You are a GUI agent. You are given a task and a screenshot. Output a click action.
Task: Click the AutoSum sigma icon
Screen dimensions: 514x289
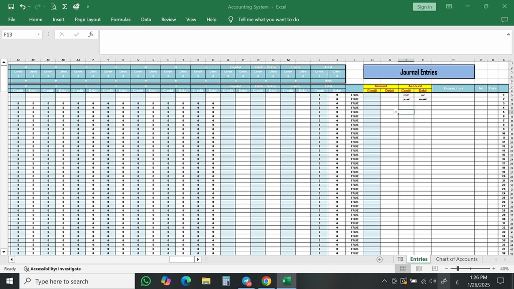coord(65,7)
